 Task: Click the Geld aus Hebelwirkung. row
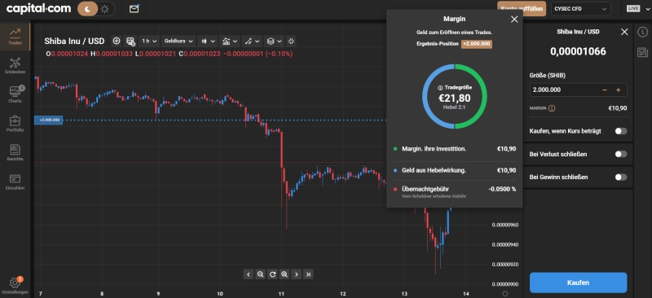tap(455, 170)
